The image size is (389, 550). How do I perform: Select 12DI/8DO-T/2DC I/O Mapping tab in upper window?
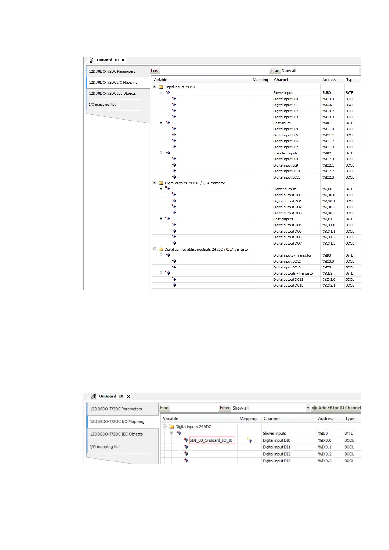(x=113, y=82)
